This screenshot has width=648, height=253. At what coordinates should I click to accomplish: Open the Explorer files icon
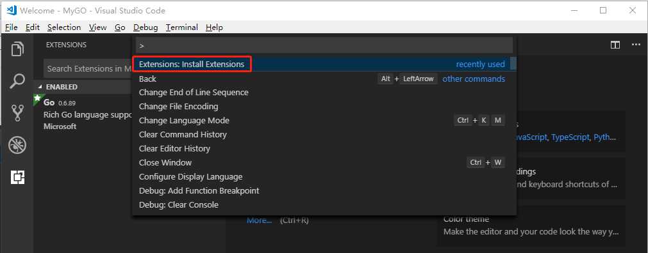17,49
